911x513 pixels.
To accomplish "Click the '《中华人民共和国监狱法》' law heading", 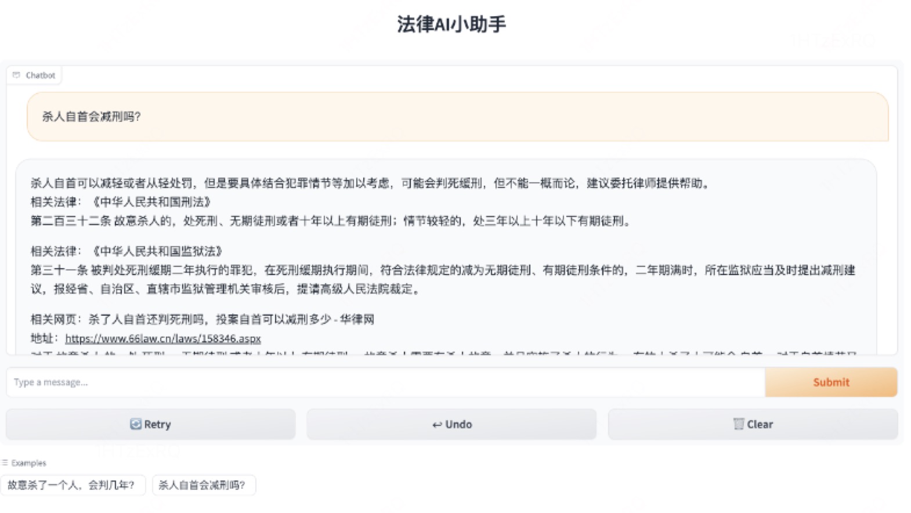I will (x=157, y=251).
